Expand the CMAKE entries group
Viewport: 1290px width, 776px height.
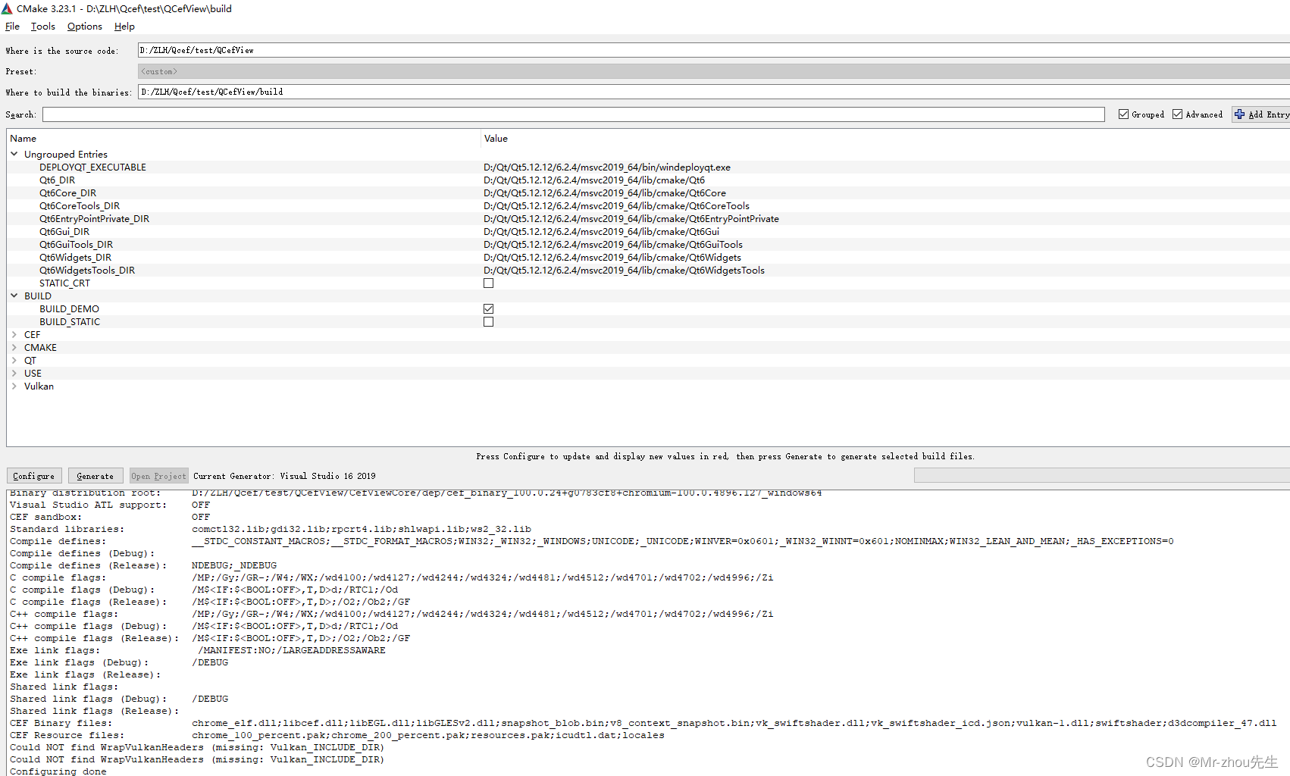(x=14, y=347)
